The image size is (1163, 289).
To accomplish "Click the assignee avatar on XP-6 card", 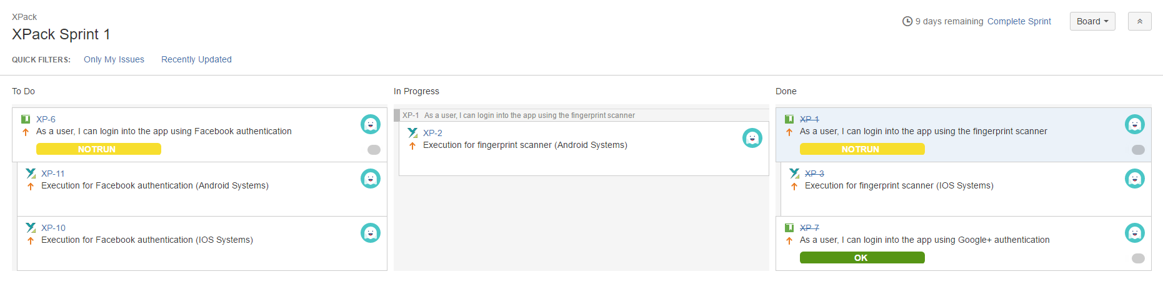I will (371, 124).
